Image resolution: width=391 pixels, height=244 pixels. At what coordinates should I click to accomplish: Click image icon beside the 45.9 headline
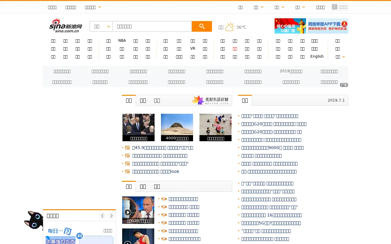(x=127, y=148)
